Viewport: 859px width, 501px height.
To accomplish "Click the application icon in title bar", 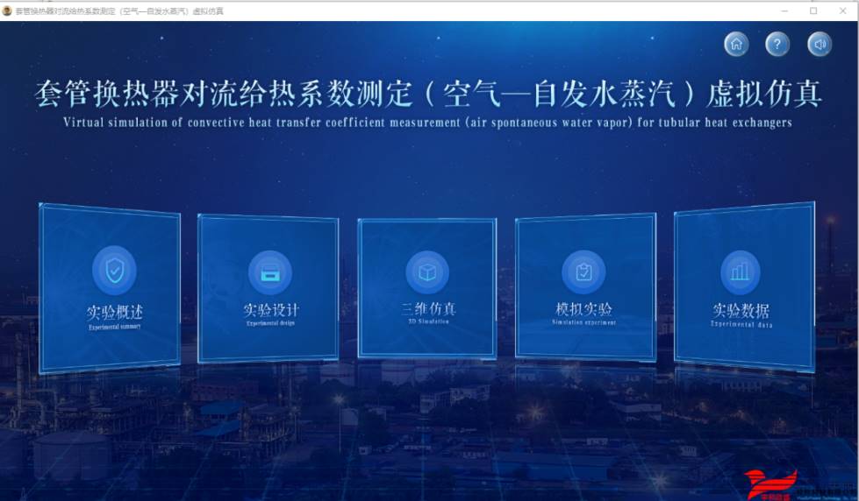I will [x=8, y=11].
